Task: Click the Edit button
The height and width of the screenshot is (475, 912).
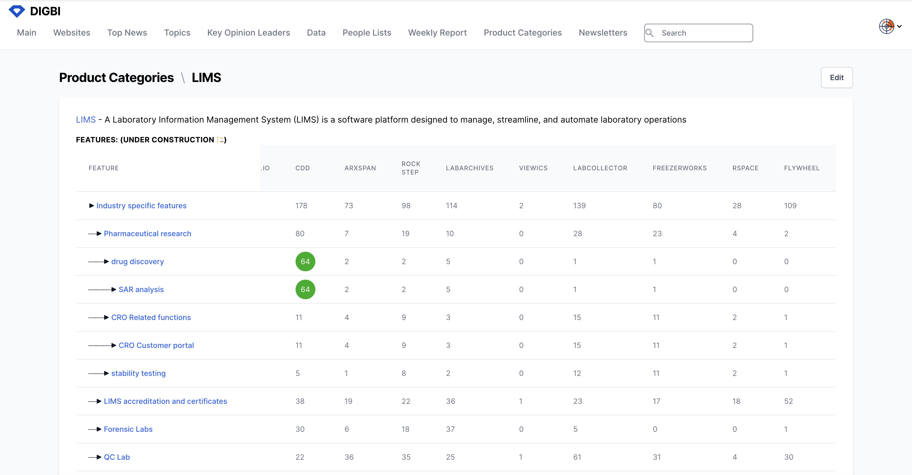Action: [x=837, y=77]
